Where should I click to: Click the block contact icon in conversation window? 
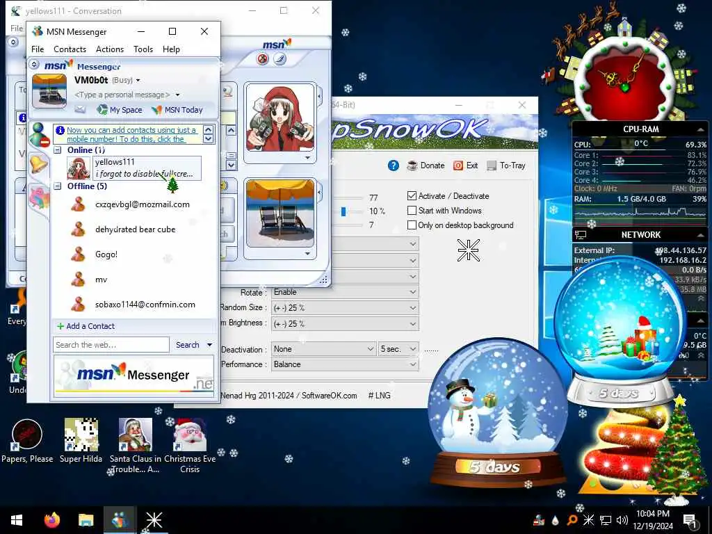click(262, 58)
